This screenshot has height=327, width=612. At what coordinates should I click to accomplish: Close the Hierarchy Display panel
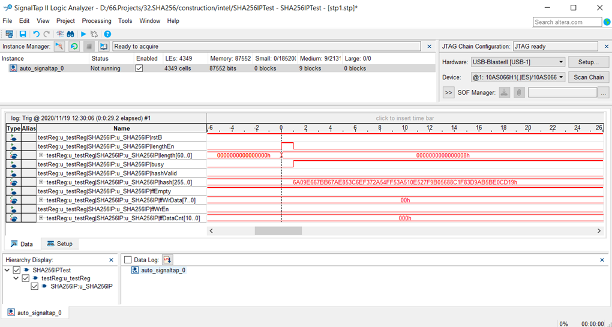111,260
